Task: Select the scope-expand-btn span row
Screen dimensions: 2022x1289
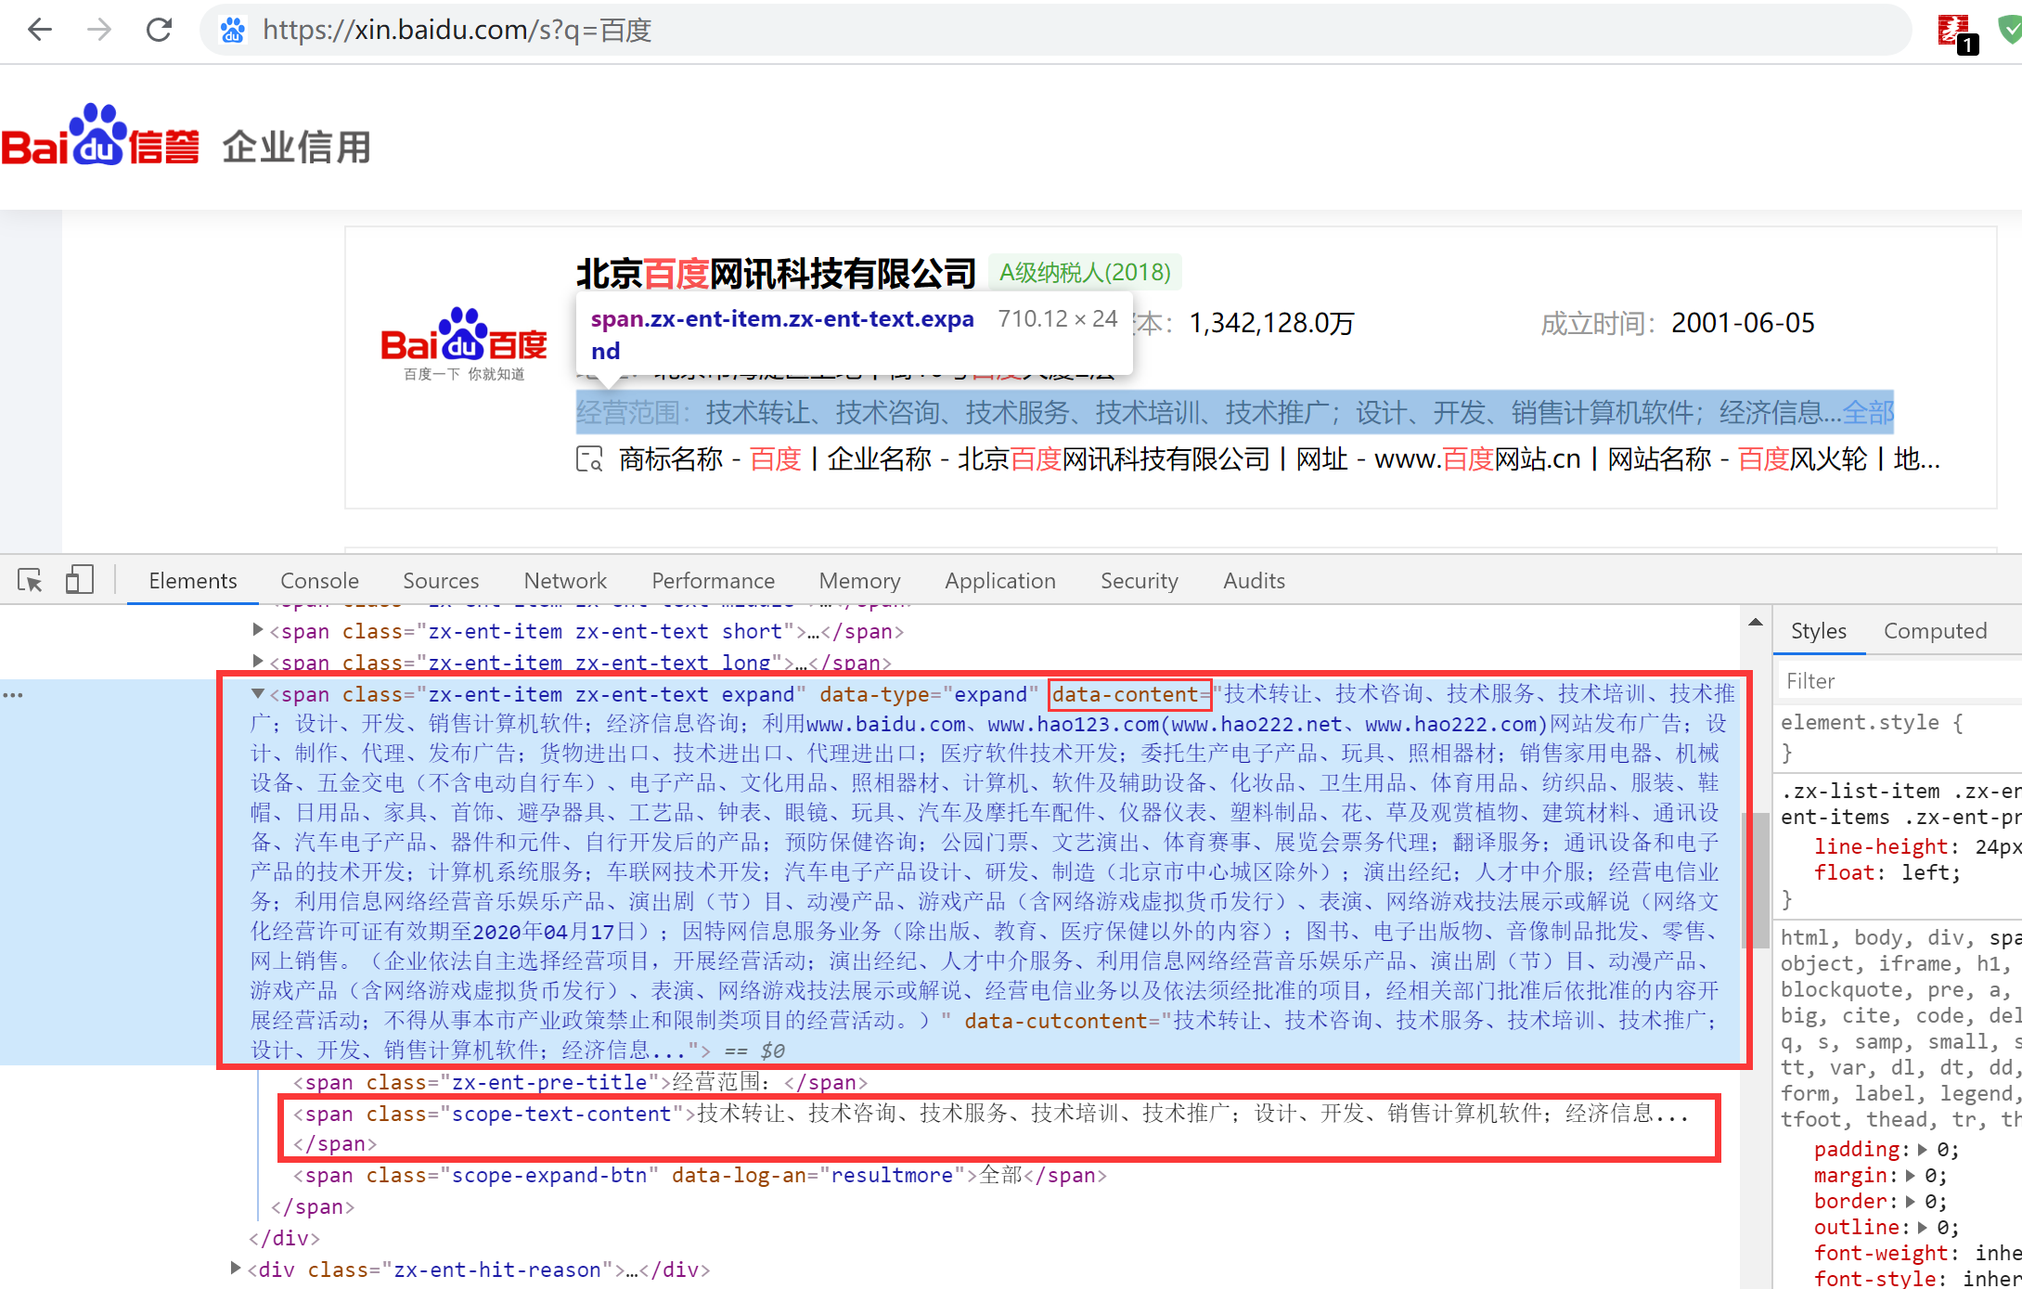Action: (x=701, y=1175)
